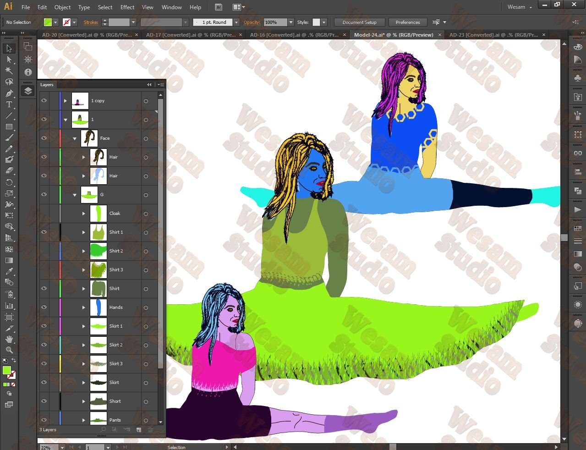
Task: Select the Symbol Sprayer tool
Action: (x=9, y=294)
